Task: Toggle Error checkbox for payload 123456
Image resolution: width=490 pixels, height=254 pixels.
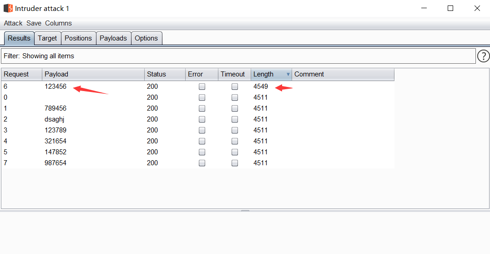Action: pos(202,86)
